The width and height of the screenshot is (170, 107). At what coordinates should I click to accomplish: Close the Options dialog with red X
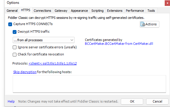167,3
